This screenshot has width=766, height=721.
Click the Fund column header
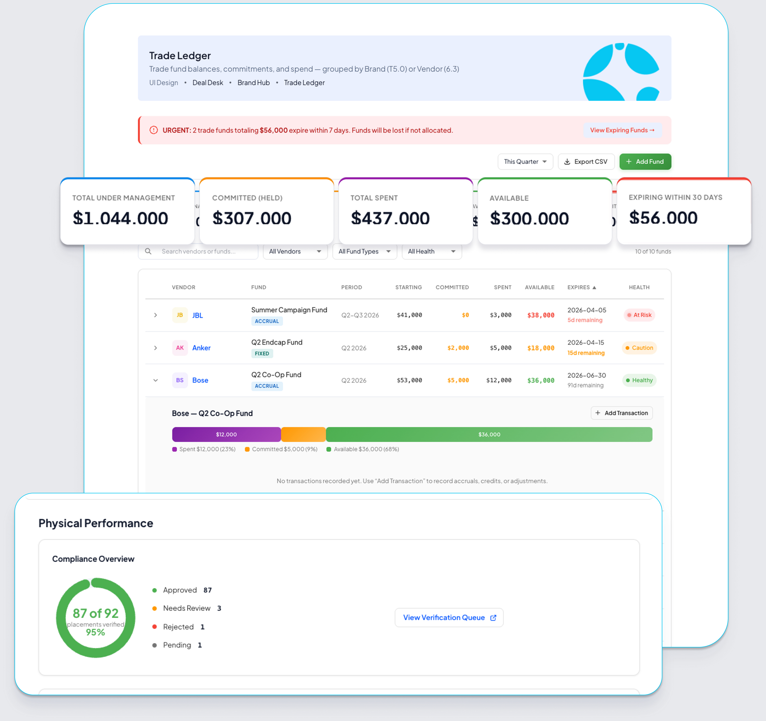(259, 287)
